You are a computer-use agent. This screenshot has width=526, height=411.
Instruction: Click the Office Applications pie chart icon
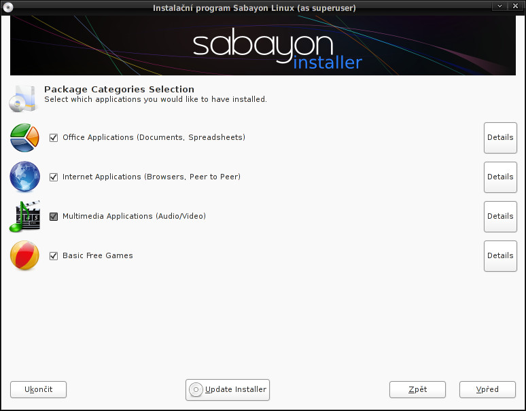(x=24, y=137)
